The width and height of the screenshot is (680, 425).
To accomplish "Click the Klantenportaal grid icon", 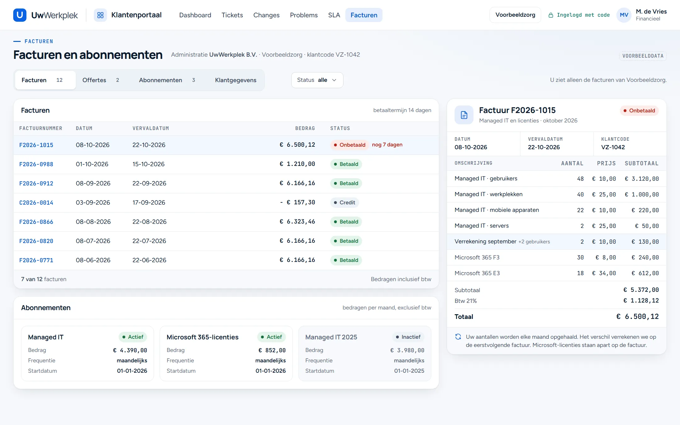I will (x=100, y=15).
